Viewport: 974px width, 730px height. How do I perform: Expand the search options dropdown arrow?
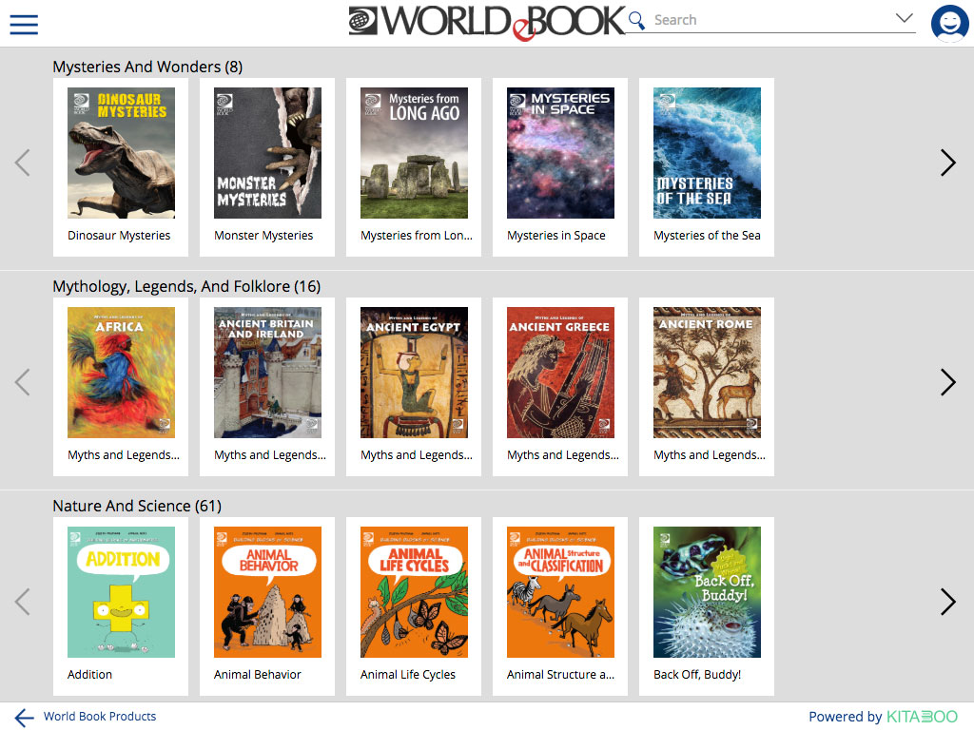(x=905, y=18)
